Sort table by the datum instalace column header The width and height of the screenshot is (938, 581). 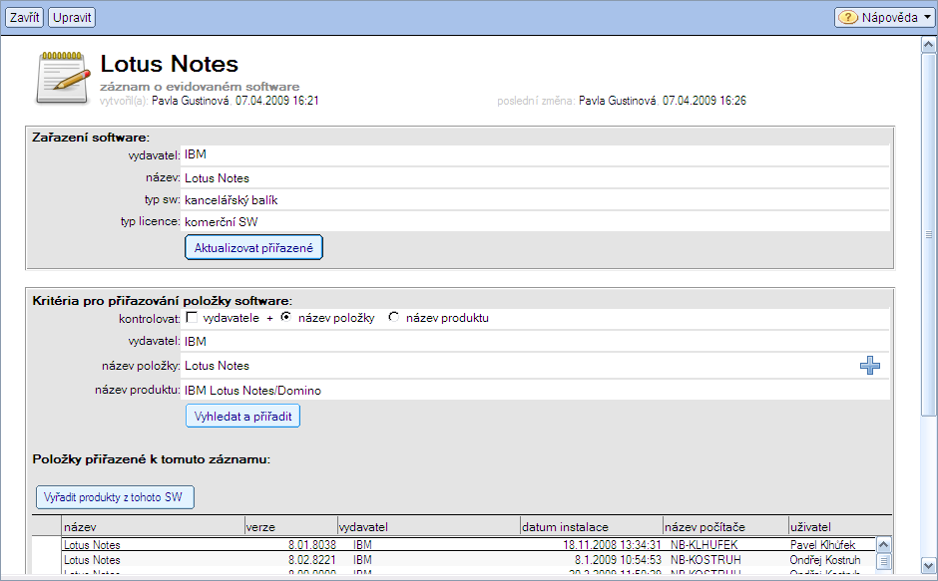point(592,526)
